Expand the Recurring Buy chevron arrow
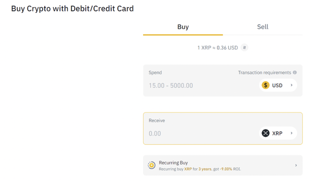This screenshot has width=312, height=183. click(x=296, y=165)
